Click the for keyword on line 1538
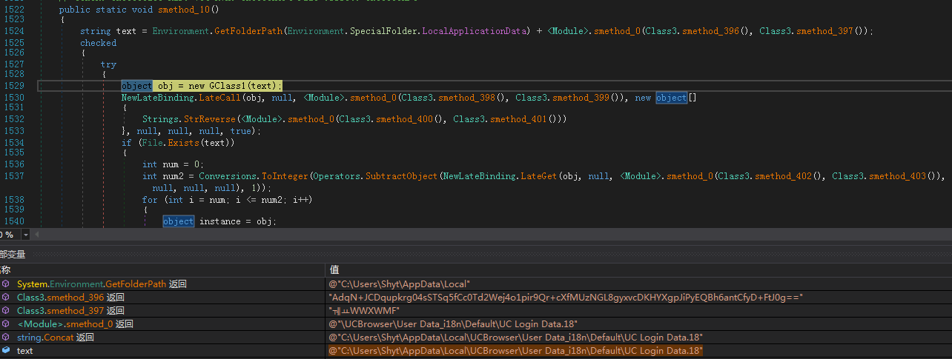Viewport: 952px width, 359px height. 150,200
